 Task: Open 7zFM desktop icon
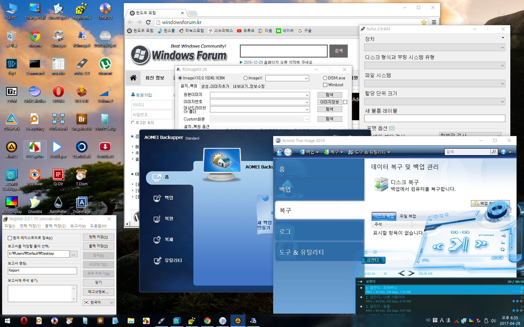pos(12,95)
